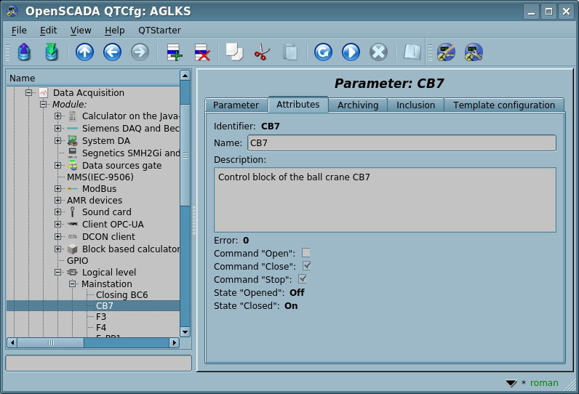Uncheck the Command "Close" checkbox
579x394 pixels.
[x=306, y=266]
